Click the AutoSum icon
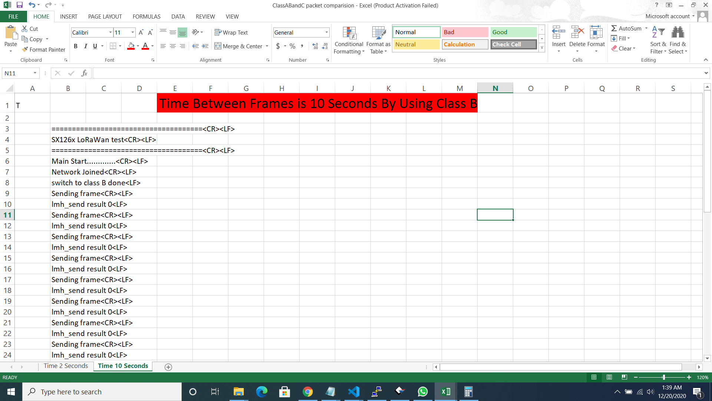 coord(615,28)
